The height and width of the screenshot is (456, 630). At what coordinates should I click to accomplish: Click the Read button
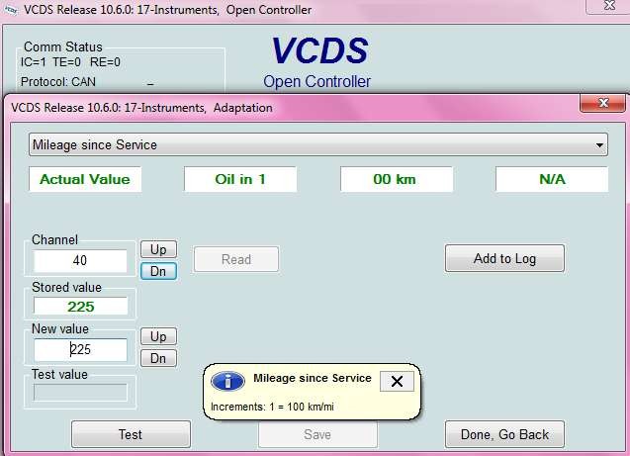[236, 259]
